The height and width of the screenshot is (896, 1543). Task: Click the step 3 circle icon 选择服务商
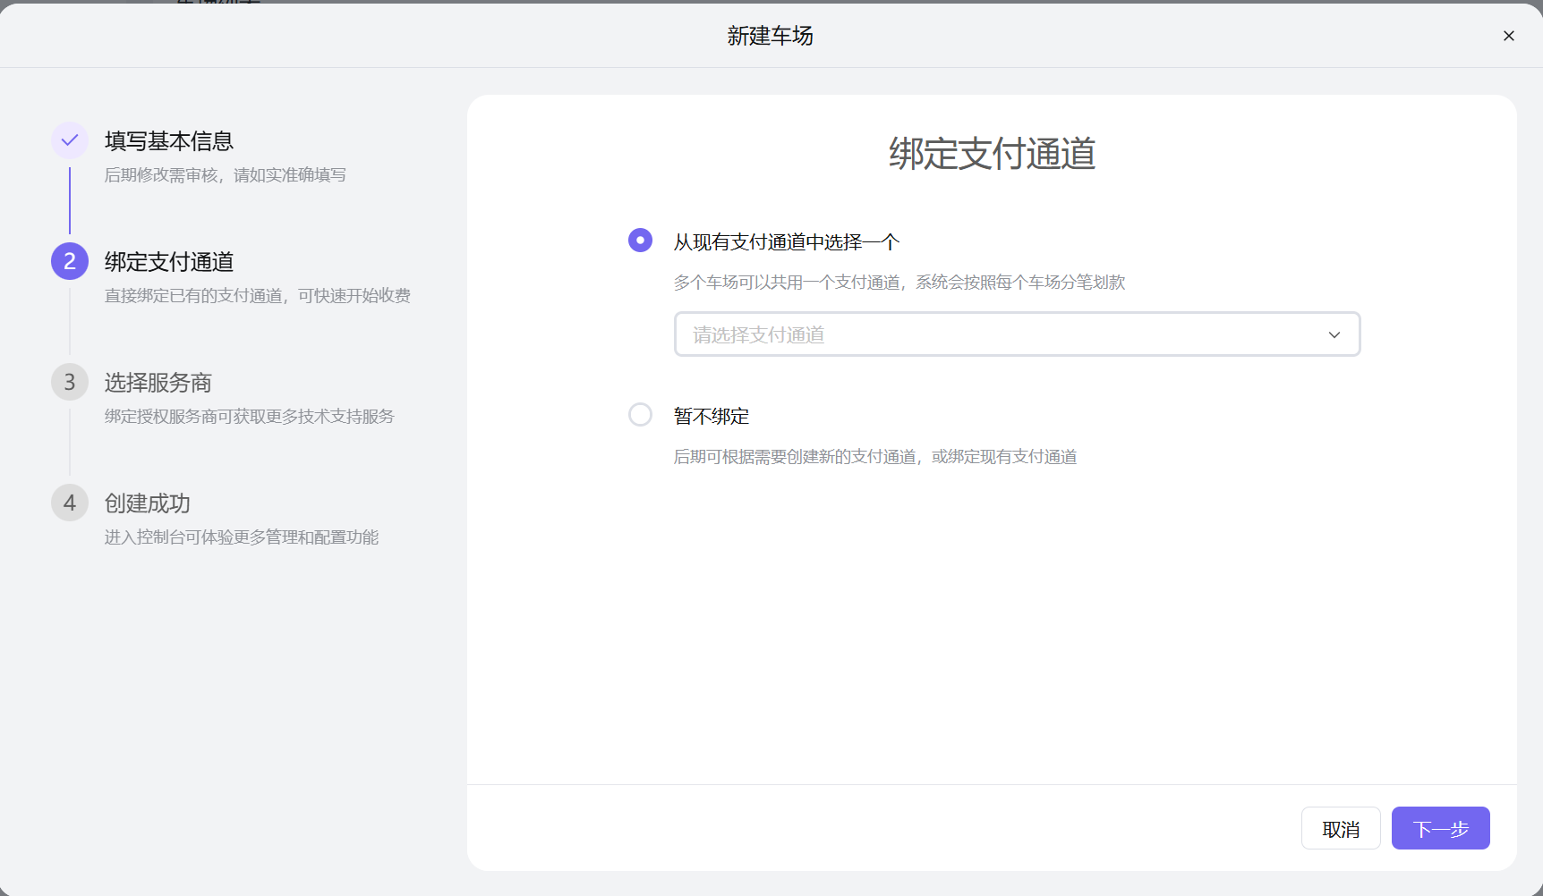tap(69, 382)
